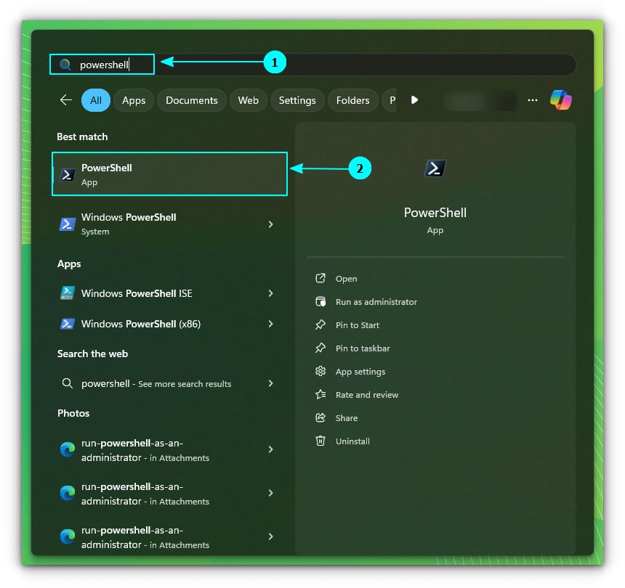
Task: Click the Photos section heading
Action: click(73, 413)
